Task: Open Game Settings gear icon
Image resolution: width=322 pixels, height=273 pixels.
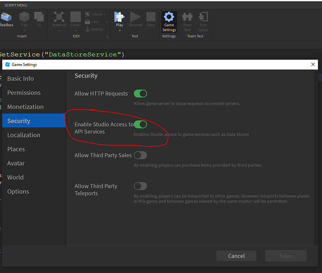Action: (x=169, y=17)
